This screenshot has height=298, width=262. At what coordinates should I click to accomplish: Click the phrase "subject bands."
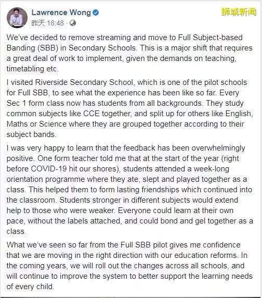[31, 134]
